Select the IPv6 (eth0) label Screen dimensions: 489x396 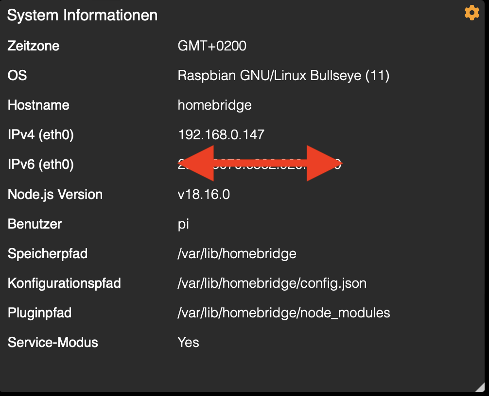41,165
